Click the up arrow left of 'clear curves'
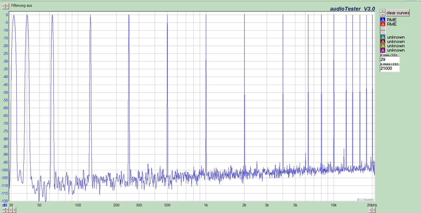 pyautogui.click(x=383, y=11)
